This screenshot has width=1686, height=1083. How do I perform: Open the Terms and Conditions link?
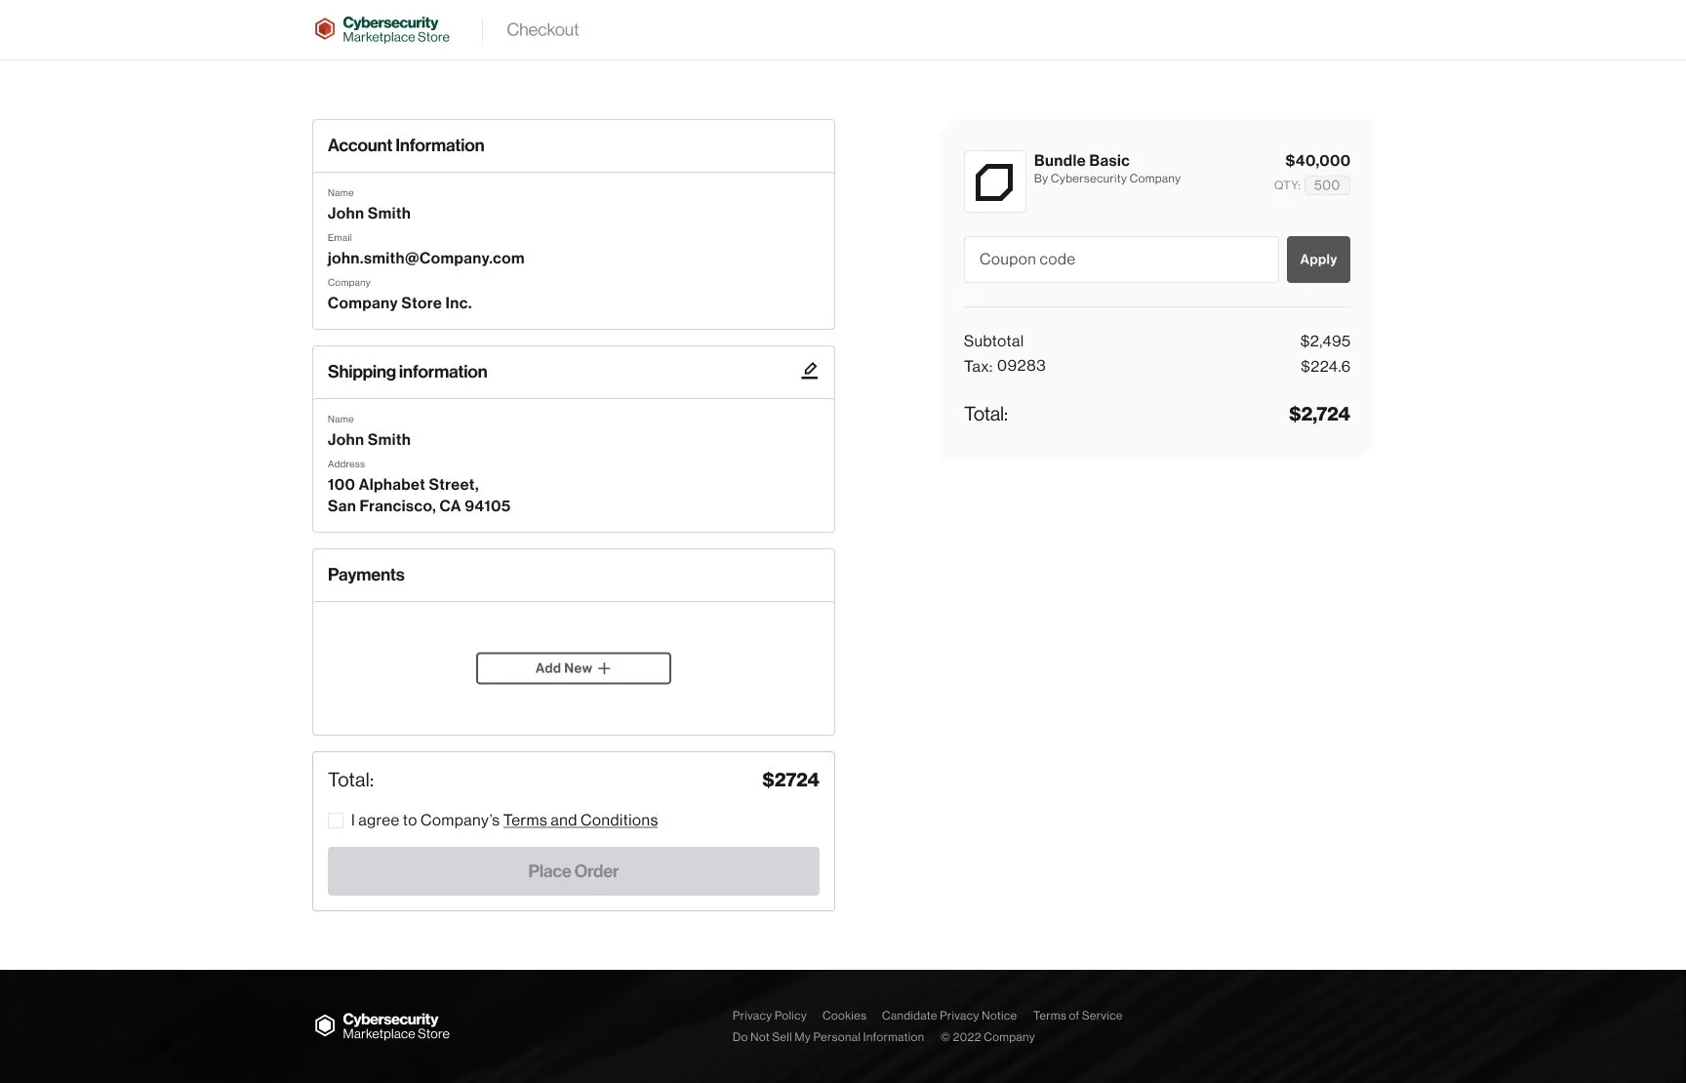[x=581, y=821]
